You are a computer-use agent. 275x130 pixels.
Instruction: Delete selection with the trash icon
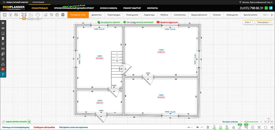pyautogui.click(x=208, y=127)
